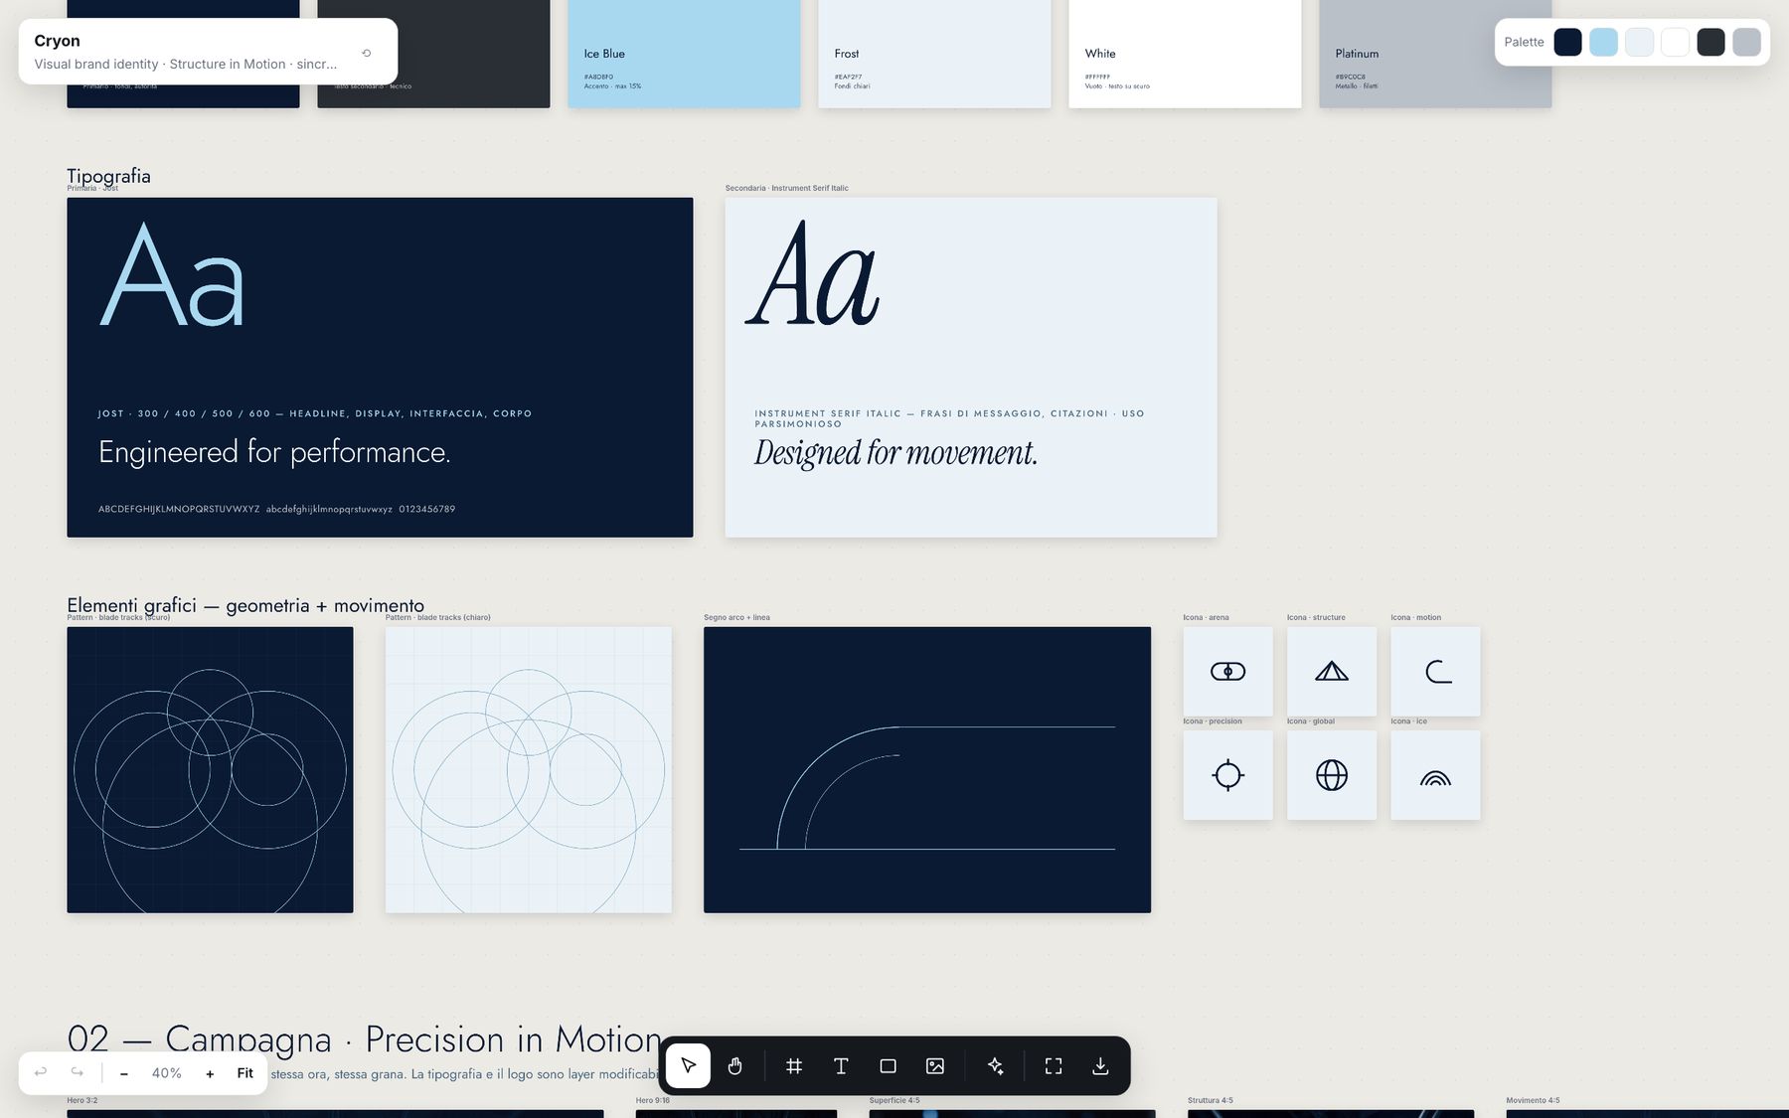The image size is (1789, 1118).
Task: Click the Tipografia section heading
Action: (109, 176)
